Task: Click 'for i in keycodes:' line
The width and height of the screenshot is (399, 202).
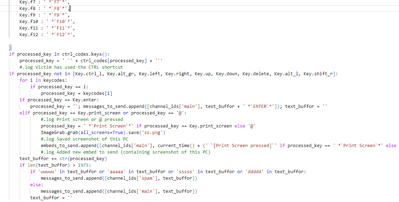Action: point(43,80)
